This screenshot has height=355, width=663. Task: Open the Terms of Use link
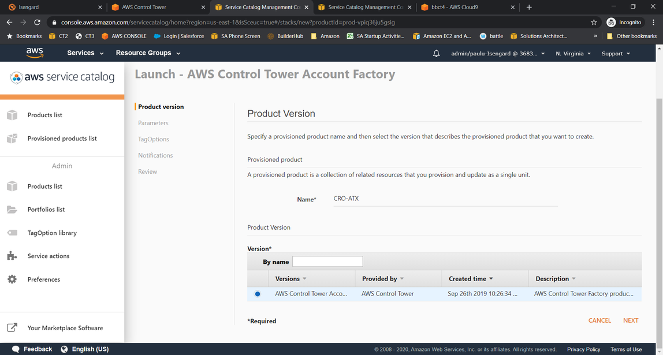click(x=626, y=349)
